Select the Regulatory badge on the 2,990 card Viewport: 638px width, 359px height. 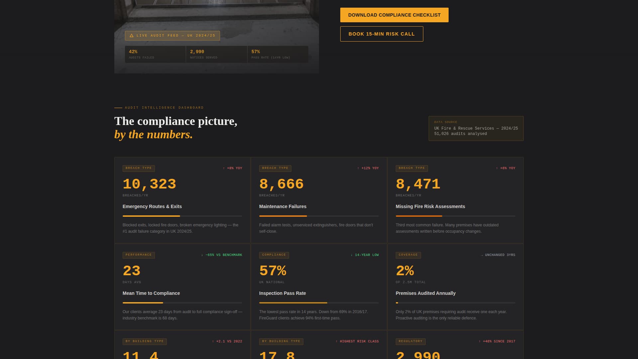click(x=411, y=341)
